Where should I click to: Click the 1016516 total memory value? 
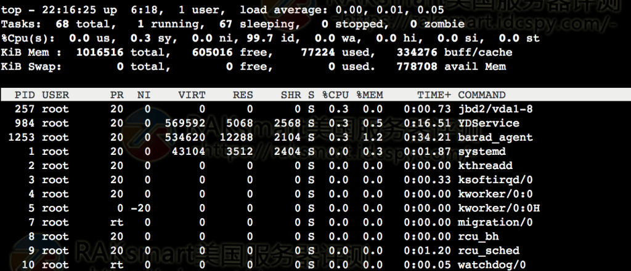pyautogui.click(x=100, y=53)
